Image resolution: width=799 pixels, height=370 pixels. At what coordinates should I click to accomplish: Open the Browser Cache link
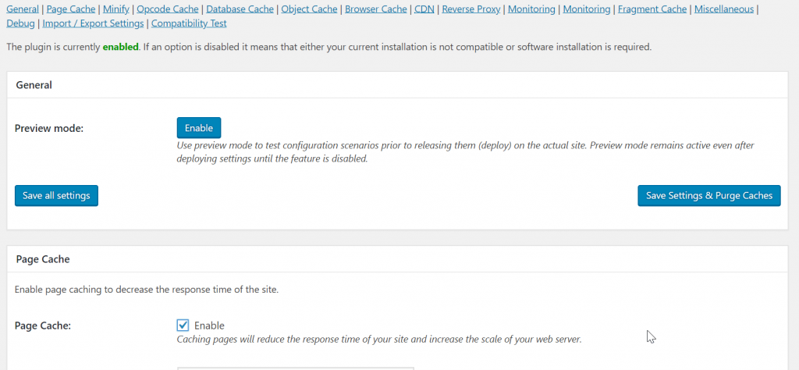(376, 9)
